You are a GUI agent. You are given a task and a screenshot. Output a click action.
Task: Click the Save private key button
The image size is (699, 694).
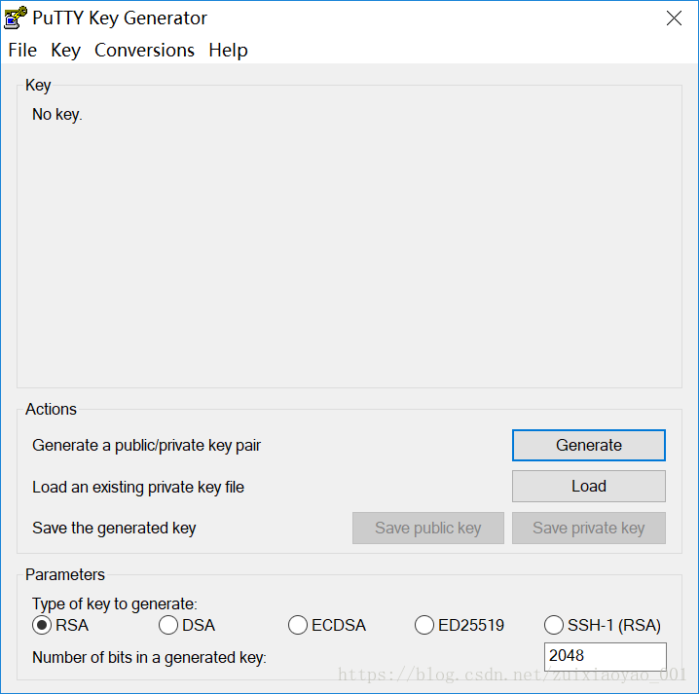(588, 529)
